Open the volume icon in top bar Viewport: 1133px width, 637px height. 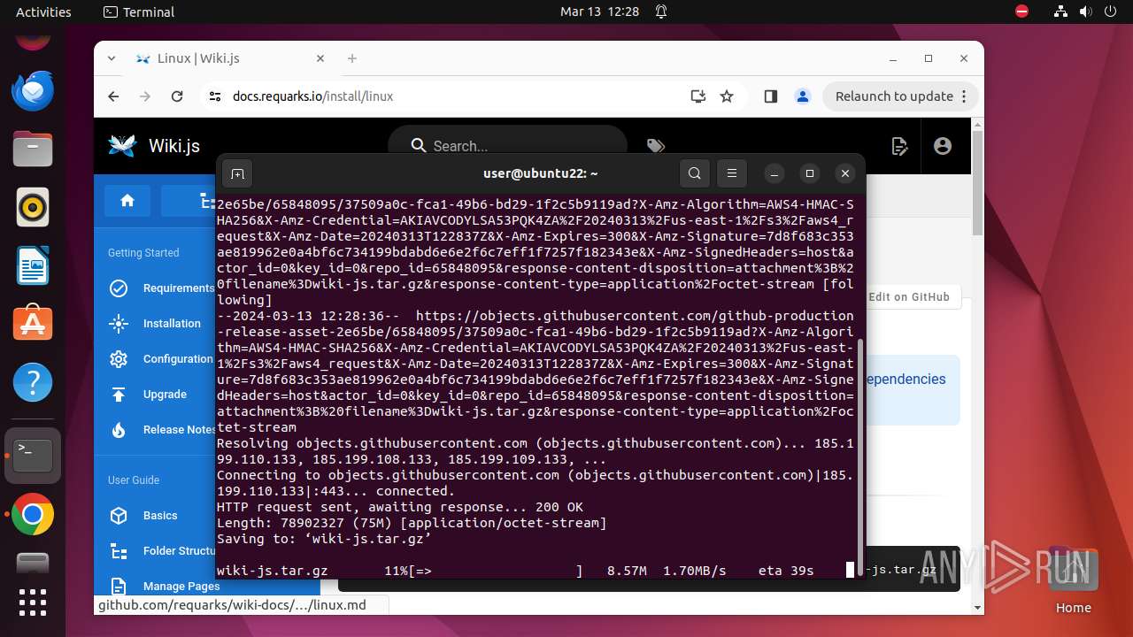pos(1085,12)
